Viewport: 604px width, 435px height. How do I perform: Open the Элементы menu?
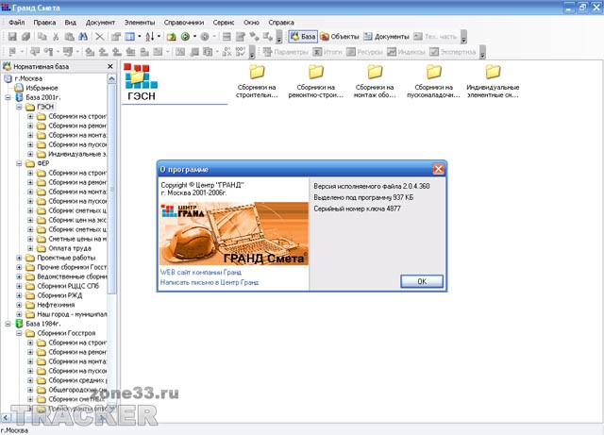140,23
